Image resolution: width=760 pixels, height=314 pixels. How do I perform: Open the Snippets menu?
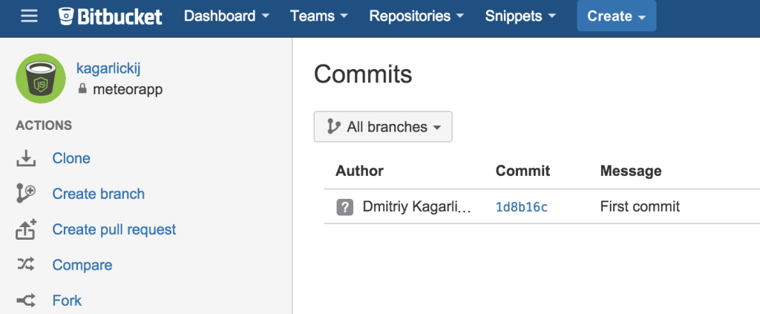(520, 16)
